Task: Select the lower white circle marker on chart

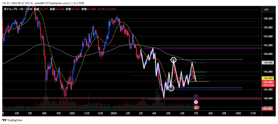Action: tap(171, 88)
